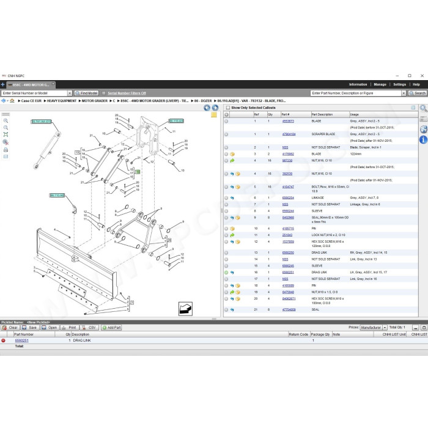The width and height of the screenshot is (428, 428).
Task: Click the blue back arrow in breadcrumb
Action: click(x=3, y=101)
